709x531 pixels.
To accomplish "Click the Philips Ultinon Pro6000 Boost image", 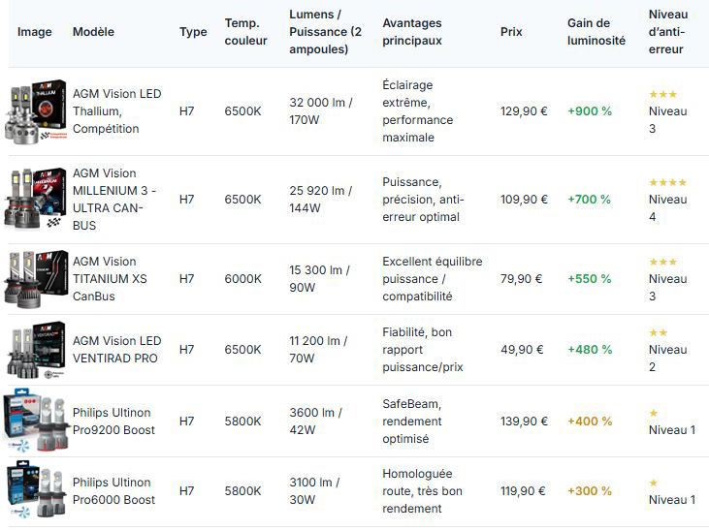I will (x=35, y=491).
